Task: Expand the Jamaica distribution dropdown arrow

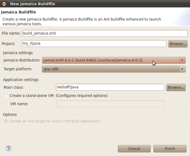Action: (x=182, y=60)
